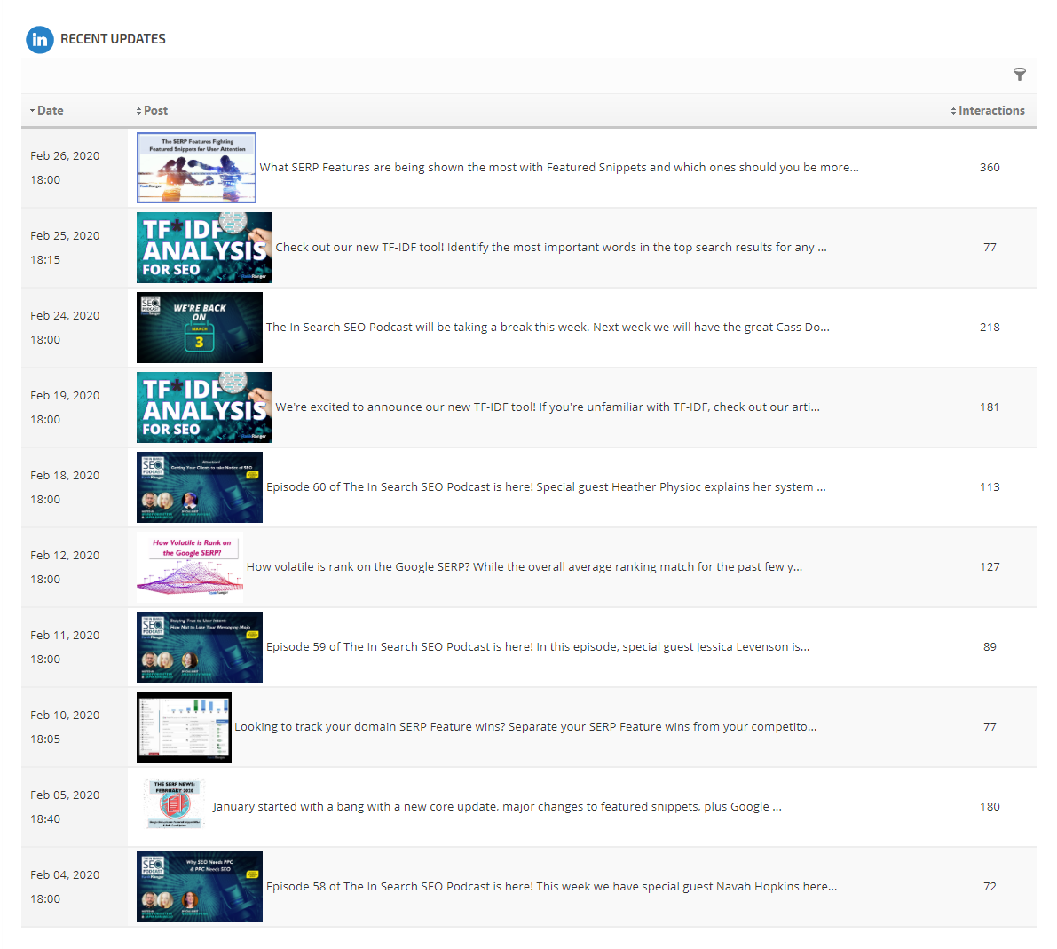This screenshot has width=1057, height=949.
Task: Click the LinkedIn logo icon
Action: 40,39
